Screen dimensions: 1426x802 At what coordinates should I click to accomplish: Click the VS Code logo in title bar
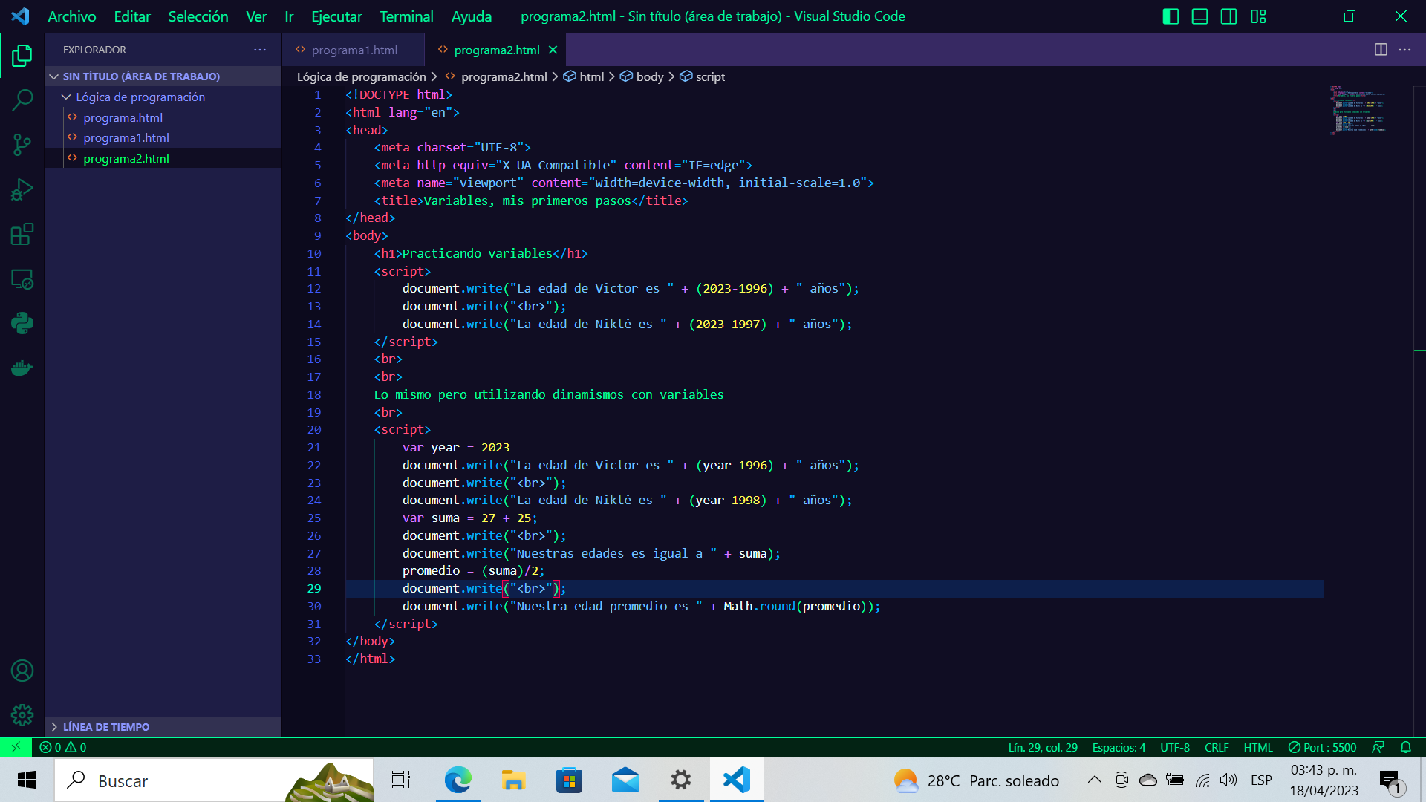pos(20,16)
